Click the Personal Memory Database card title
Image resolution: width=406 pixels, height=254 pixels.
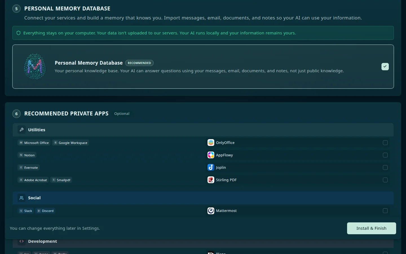pos(89,63)
